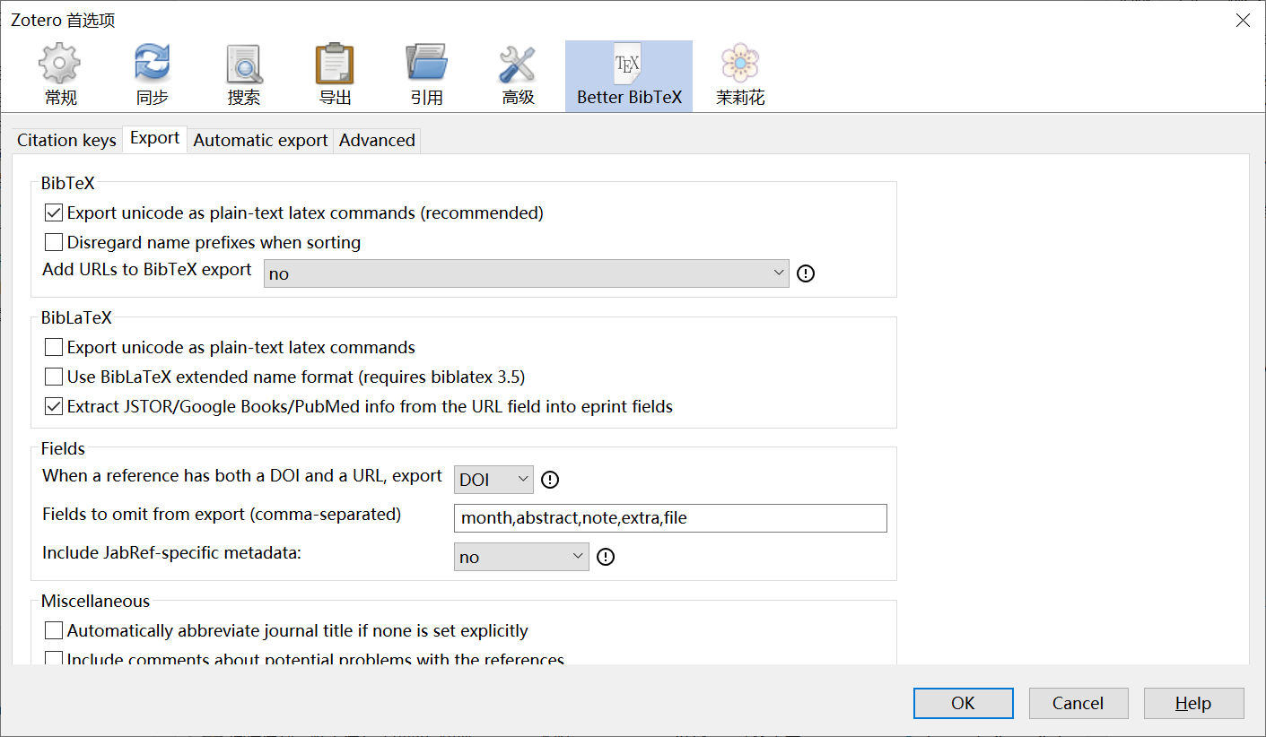The image size is (1266, 737).
Task: Select the Export tab
Action: coord(155,139)
